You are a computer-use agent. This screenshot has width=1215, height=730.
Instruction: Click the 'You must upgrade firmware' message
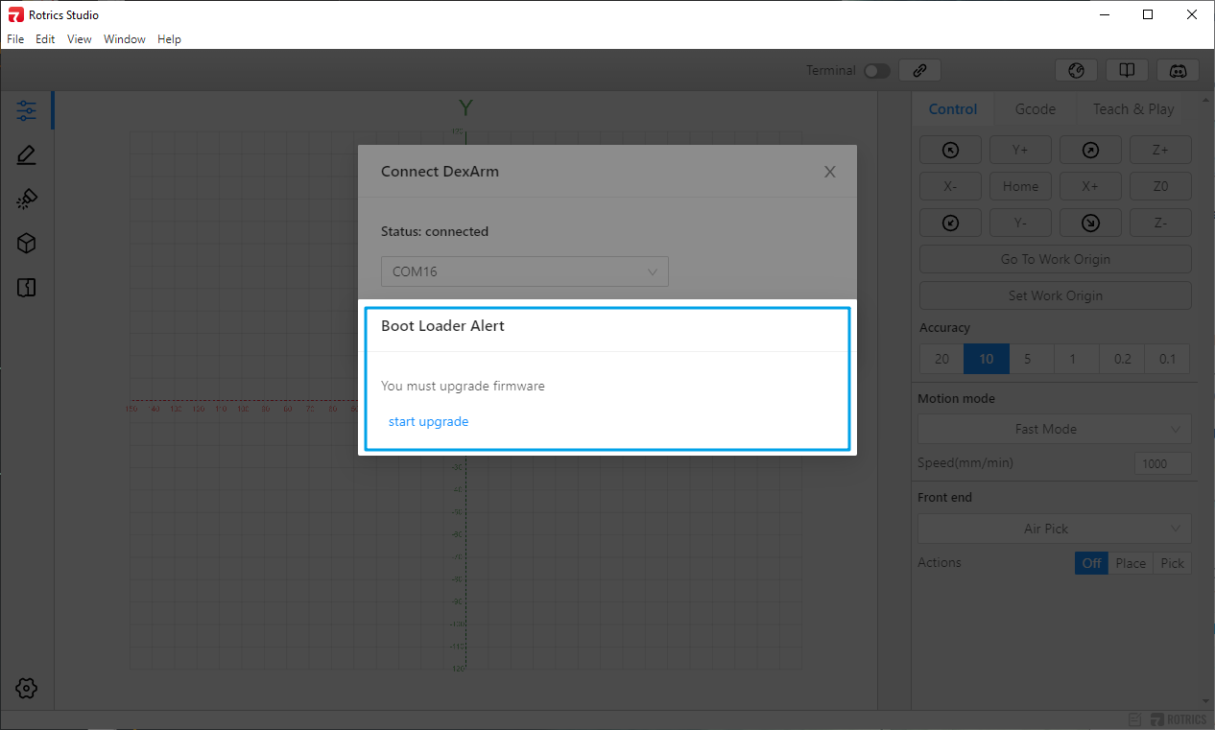463,386
